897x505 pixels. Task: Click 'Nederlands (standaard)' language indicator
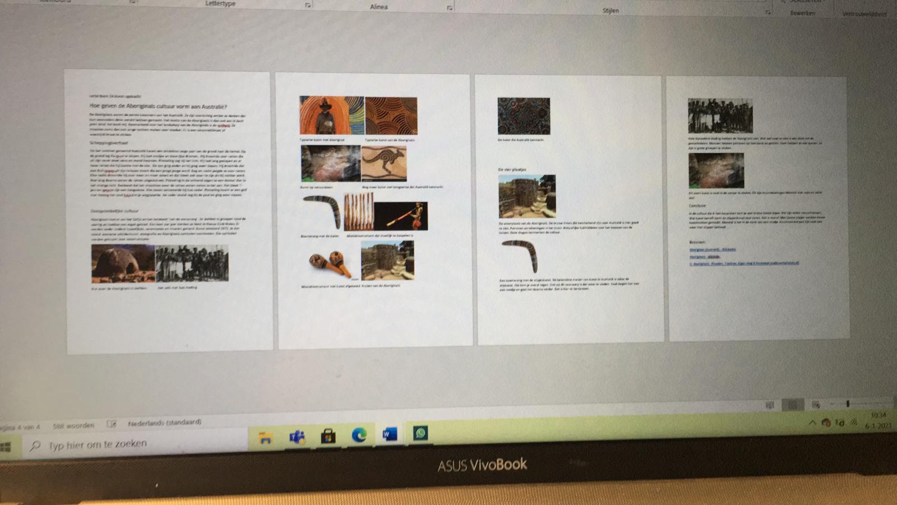click(x=164, y=423)
